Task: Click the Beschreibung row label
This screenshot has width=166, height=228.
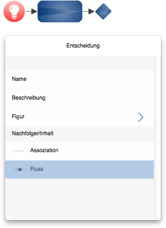Action: click(x=29, y=98)
